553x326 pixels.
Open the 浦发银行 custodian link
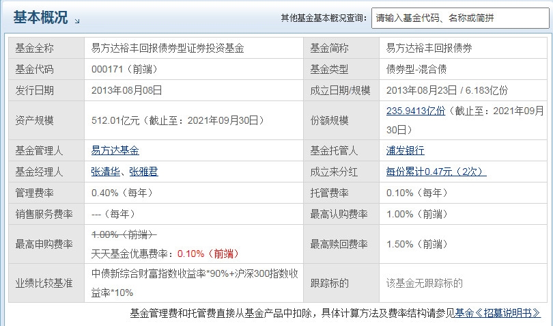tap(405, 150)
